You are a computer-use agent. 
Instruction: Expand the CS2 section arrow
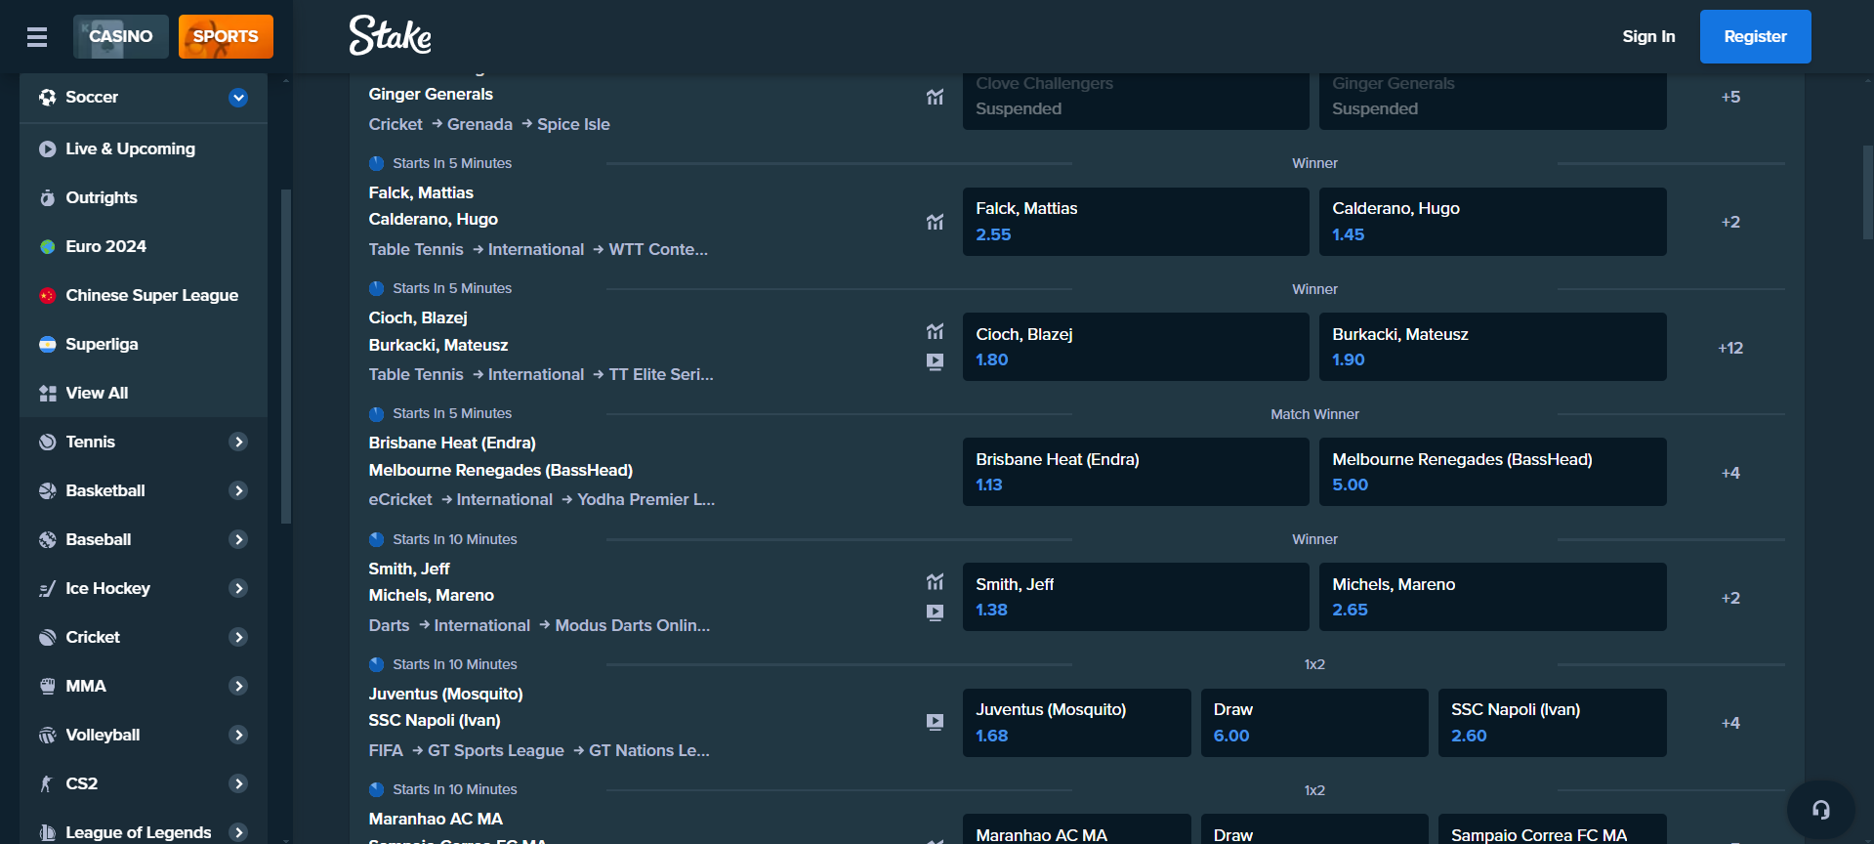(x=238, y=783)
